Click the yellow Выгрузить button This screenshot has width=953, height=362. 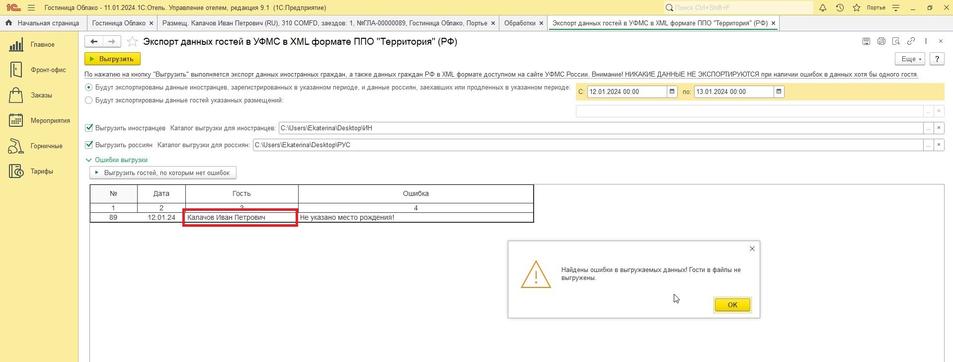112,59
